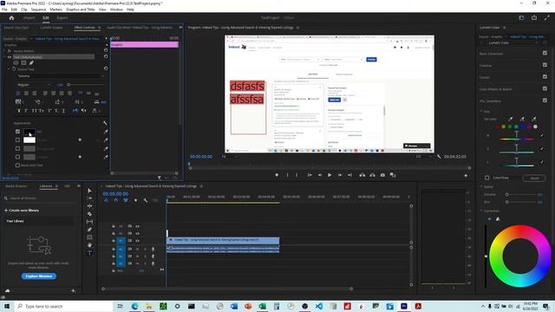
Task: Select the Slip tool
Action: point(89,222)
